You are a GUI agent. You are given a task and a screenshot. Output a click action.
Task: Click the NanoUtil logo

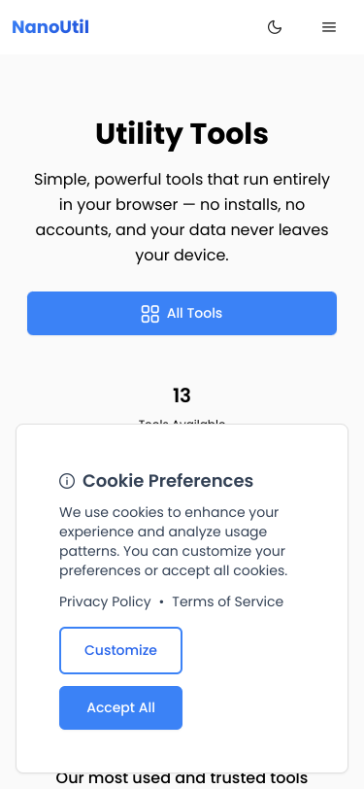(x=50, y=26)
